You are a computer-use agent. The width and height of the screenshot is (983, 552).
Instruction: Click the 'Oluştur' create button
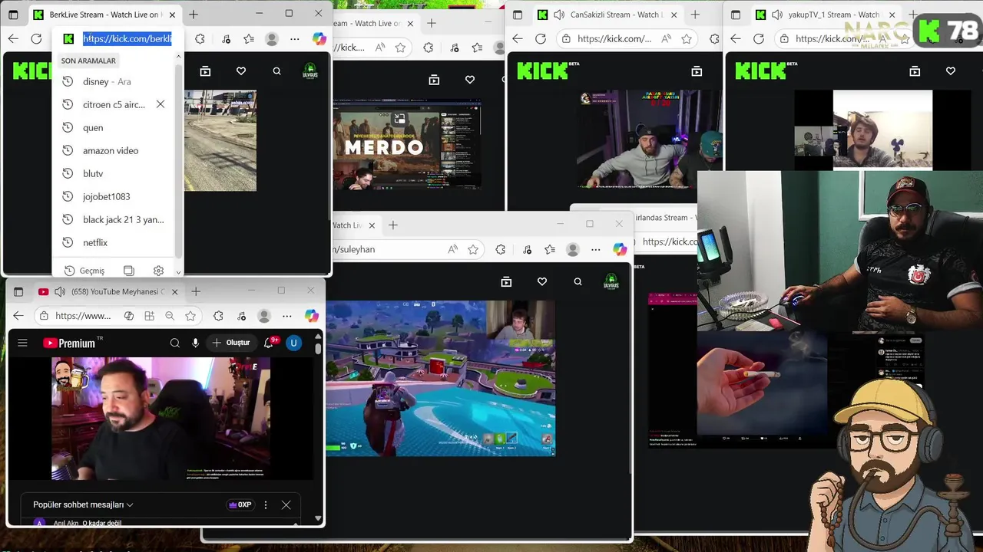point(231,343)
